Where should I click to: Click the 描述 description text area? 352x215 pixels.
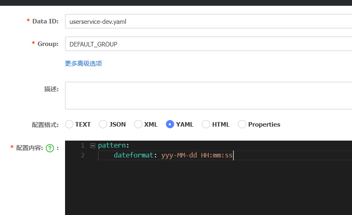209,95
